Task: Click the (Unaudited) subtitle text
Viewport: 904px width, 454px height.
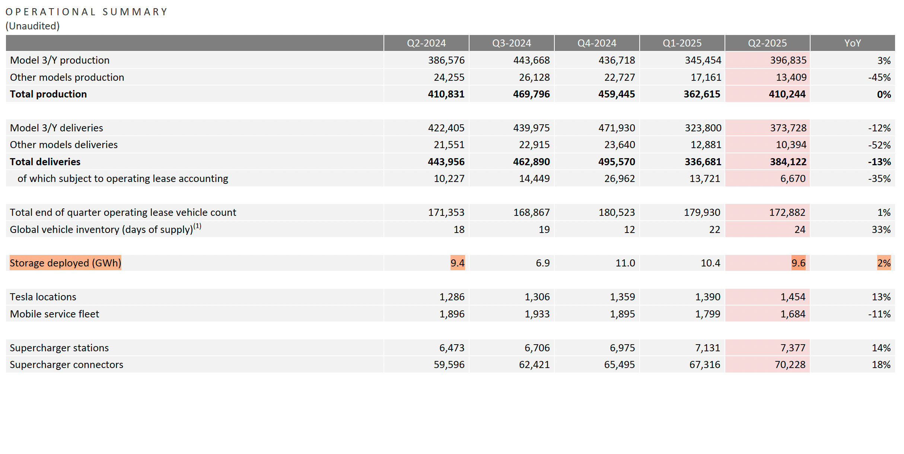Action: (32, 26)
